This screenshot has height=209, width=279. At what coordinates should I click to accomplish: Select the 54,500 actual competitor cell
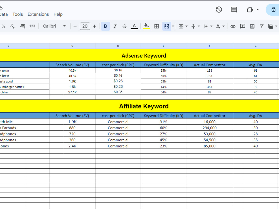pos(210,140)
